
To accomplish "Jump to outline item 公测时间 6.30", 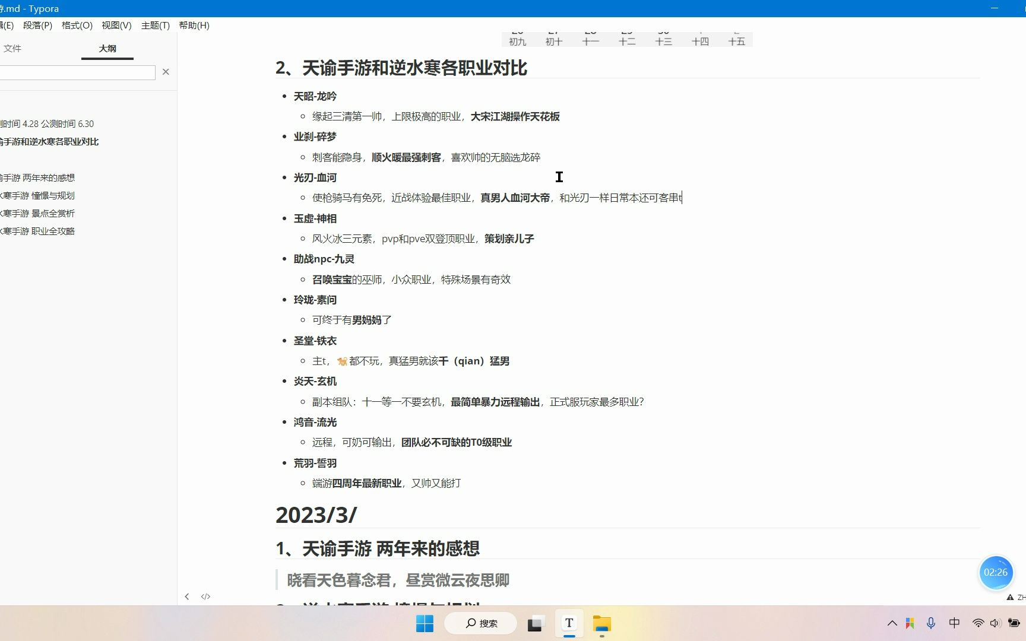I will point(67,124).
